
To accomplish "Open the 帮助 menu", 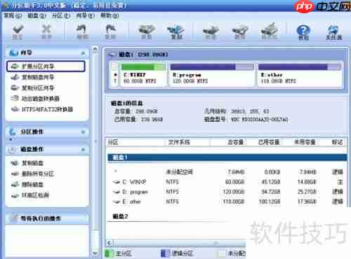I will point(110,15).
